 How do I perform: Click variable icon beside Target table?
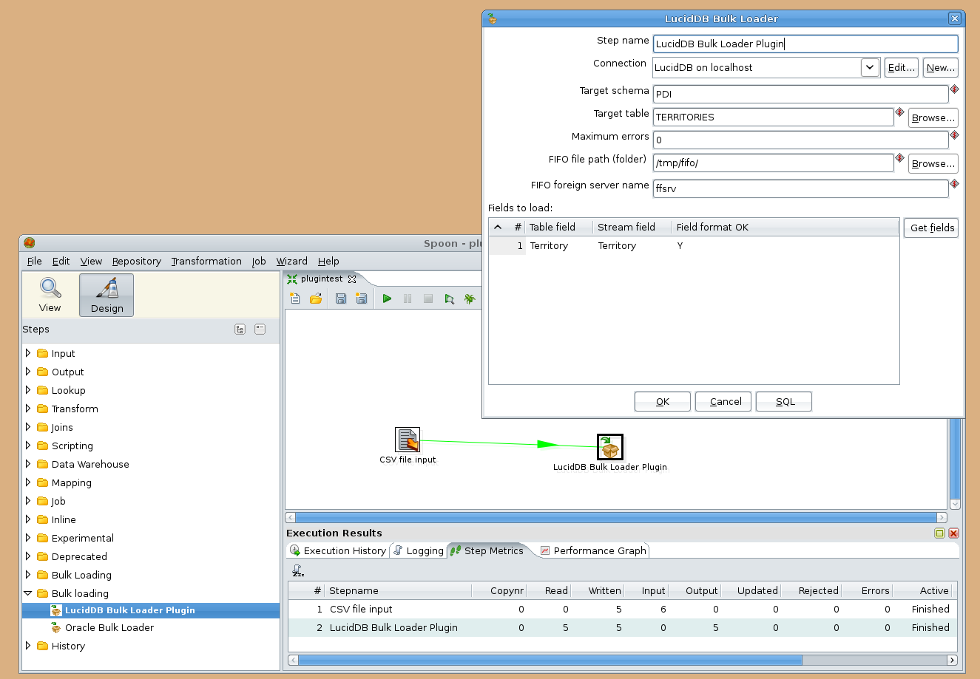[x=900, y=112]
